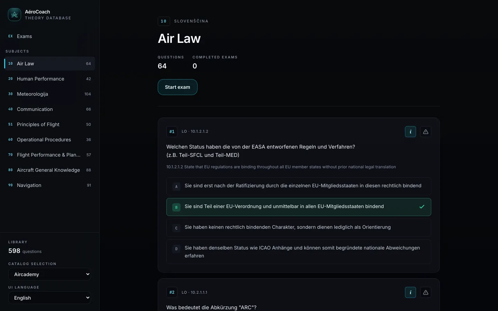Click the Slovenščina language label
The image size is (498, 311).
point(191,21)
